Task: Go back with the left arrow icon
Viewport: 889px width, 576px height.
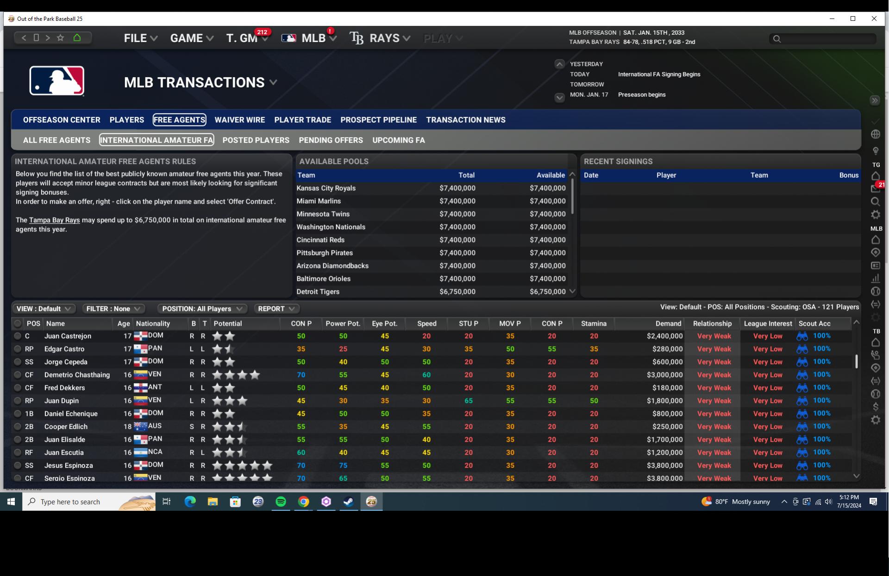Action: coord(24,38)
